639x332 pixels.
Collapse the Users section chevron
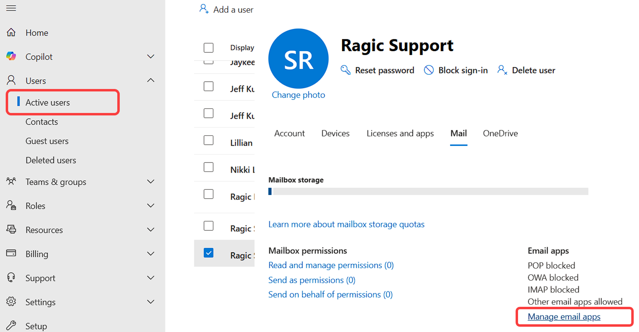point(151,80)
